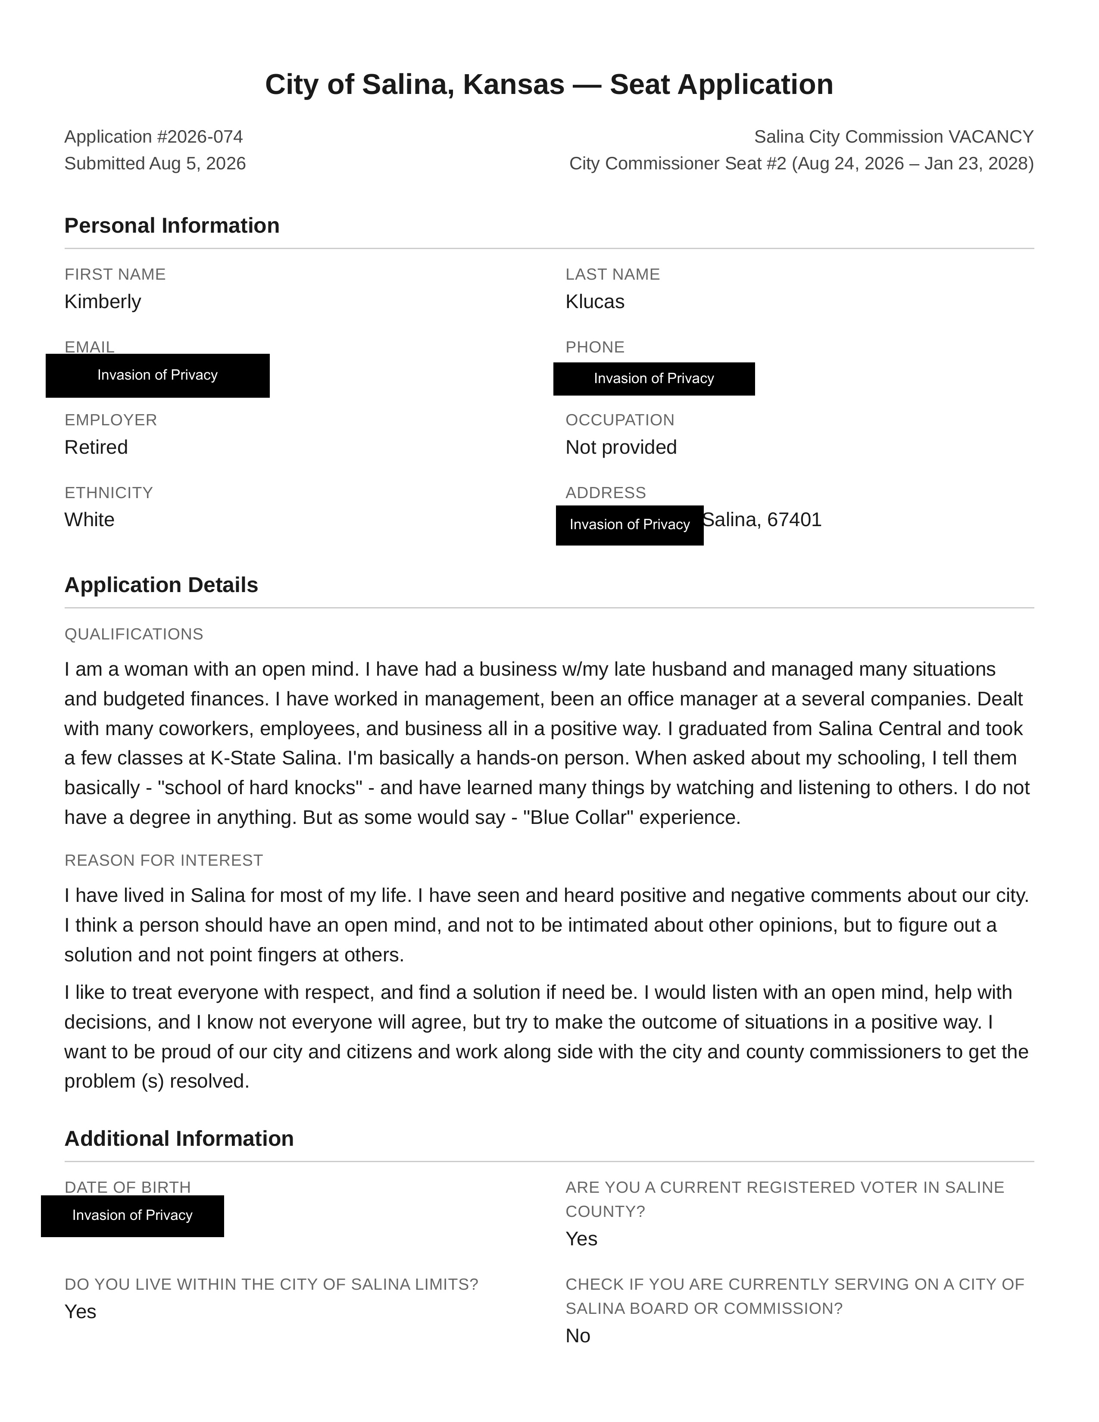Click the redacted phone block
Image resolution: width=1099 pixels, height=1422 pixels.
(654, 379)
